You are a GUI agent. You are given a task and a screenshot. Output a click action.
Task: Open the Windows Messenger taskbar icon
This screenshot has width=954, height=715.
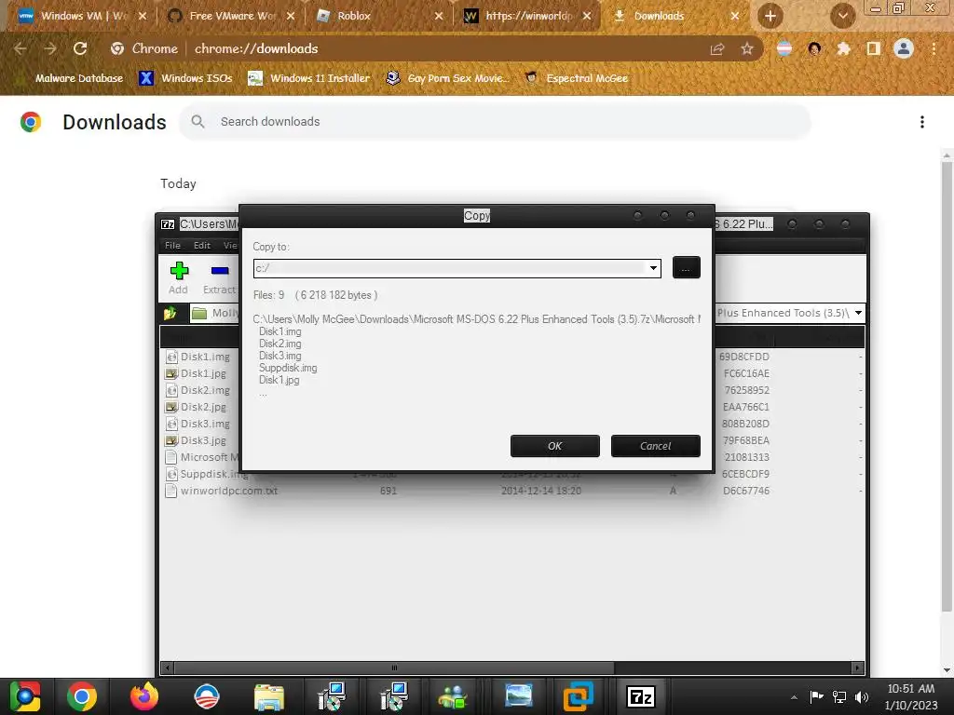pos(454,696)
